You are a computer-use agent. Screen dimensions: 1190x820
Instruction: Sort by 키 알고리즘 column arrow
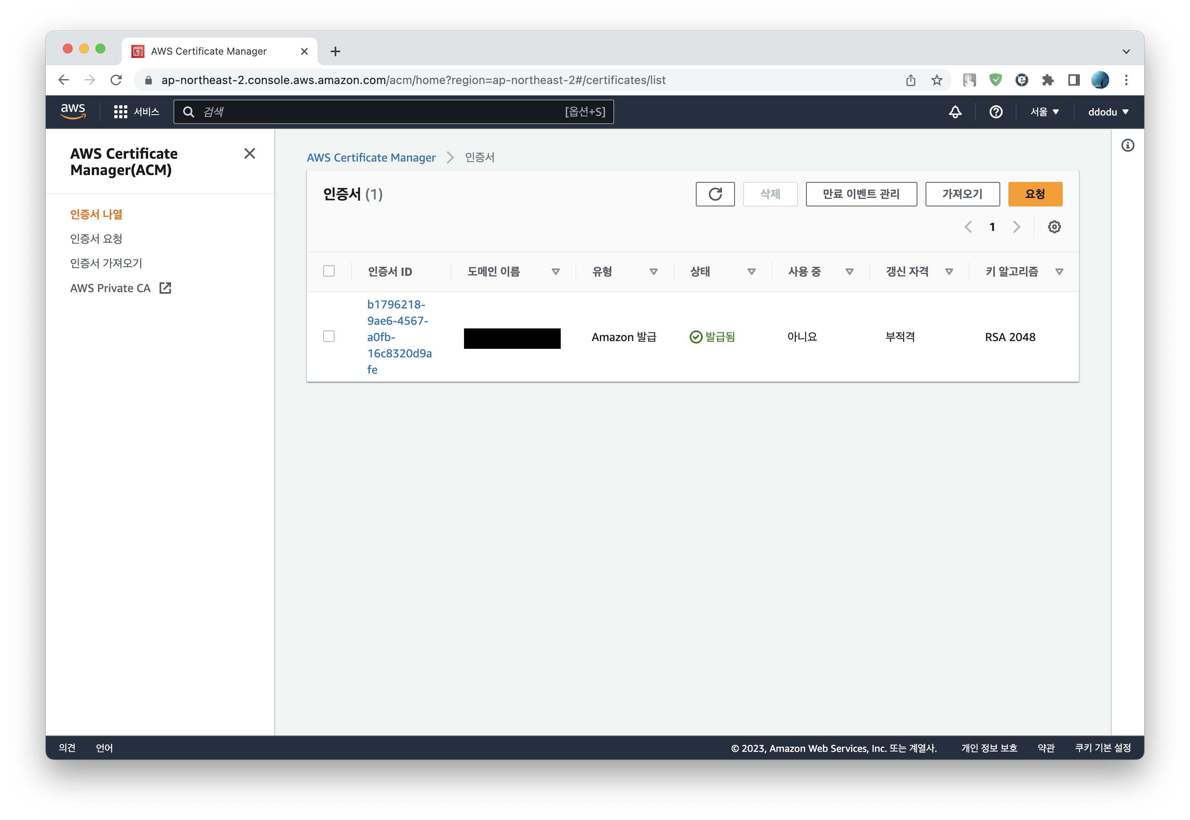(x=1059, y=272)
